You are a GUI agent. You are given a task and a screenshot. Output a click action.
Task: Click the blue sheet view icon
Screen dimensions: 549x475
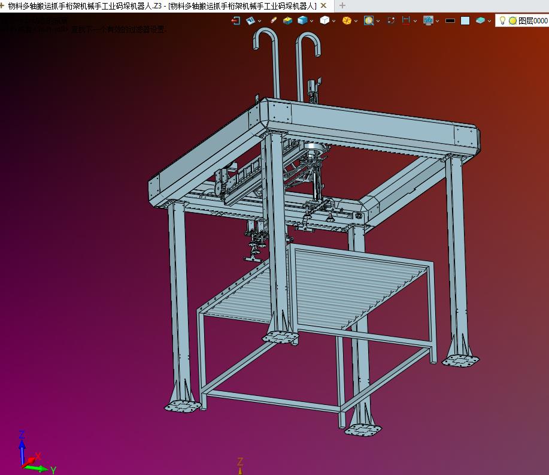[x=250, y=21]
